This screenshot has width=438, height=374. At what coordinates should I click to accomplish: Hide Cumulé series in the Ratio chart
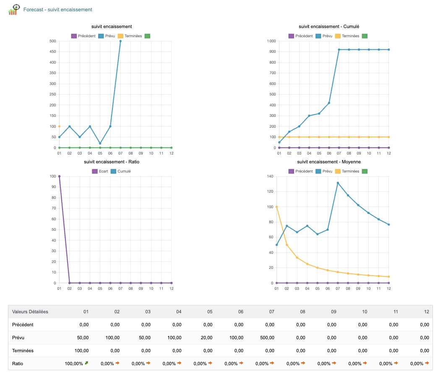pos(120,171)
